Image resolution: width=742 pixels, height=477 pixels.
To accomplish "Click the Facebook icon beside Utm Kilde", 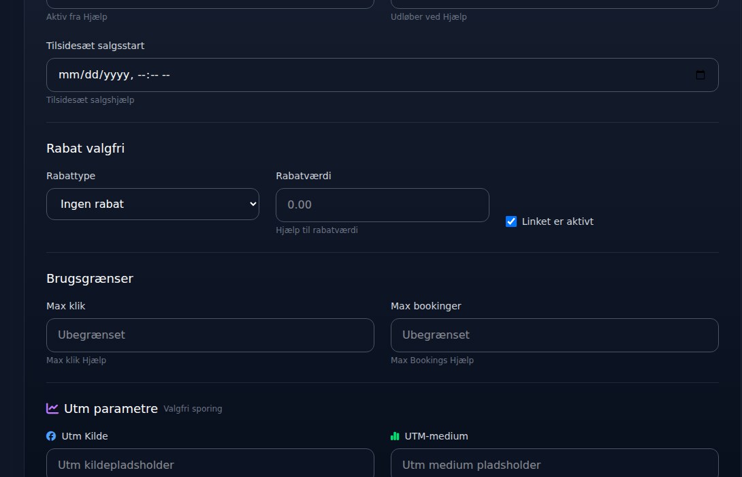I will (x=51, y=436).
